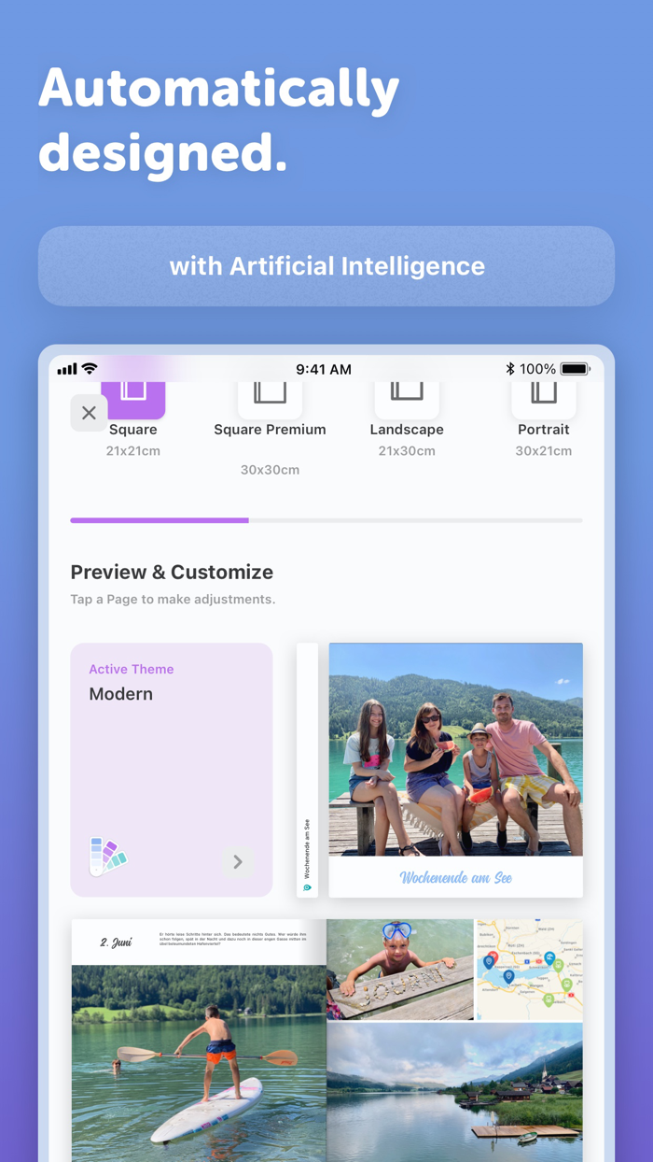Tap the Wochenende am See cover title
This screenshot has height=1162, width=653.
[456, 877]
